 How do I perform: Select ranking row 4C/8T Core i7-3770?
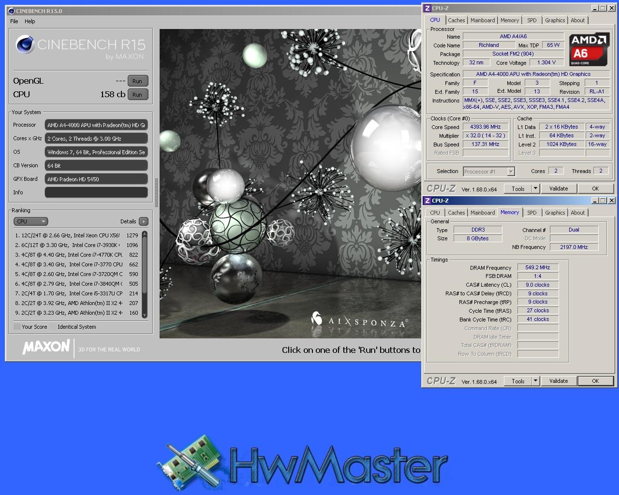[77, 264]
